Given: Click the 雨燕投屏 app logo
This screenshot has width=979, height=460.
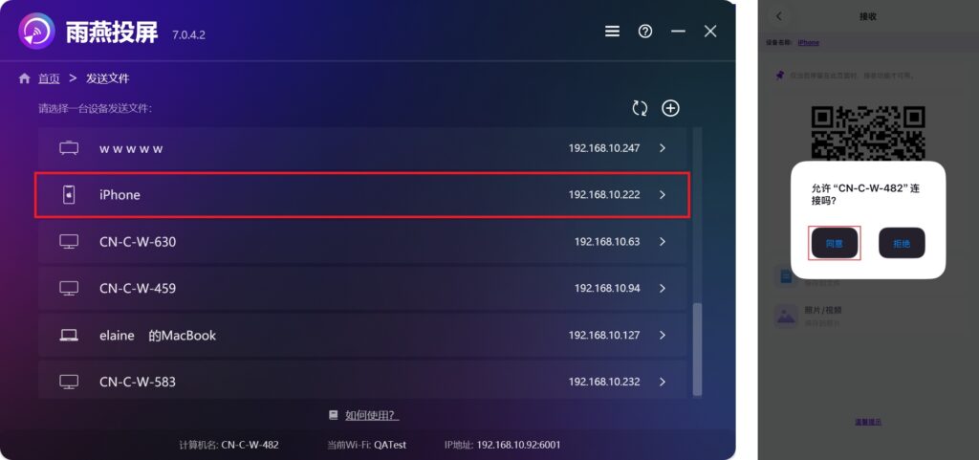Looking at the screenshot, I should pos(37,32).
